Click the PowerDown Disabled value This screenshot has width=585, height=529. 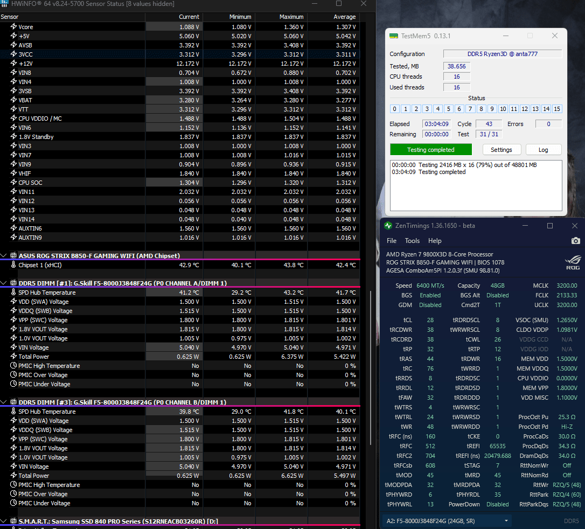click(497, 504)
